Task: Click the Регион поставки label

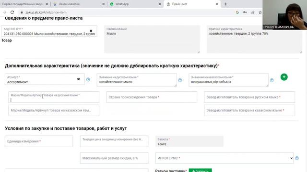Action: pos(171,171)
